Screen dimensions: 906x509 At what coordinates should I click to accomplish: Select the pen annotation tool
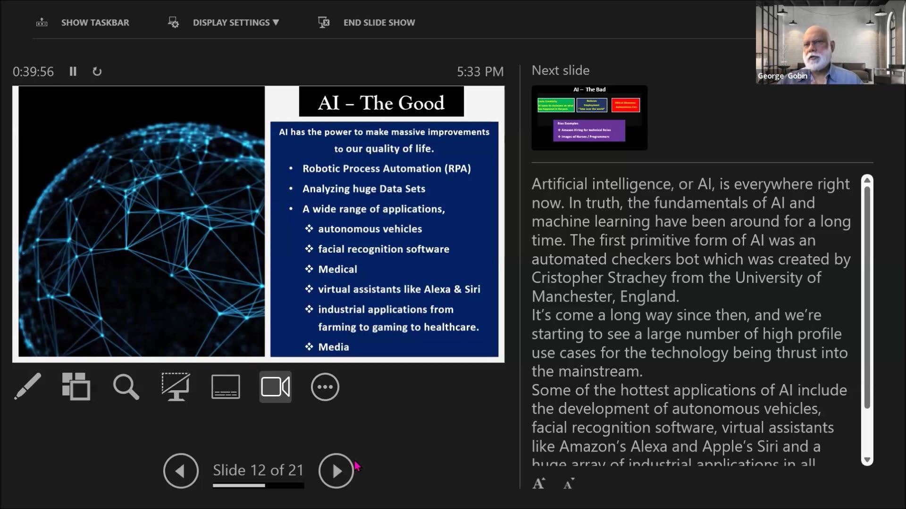pos(27,386)
